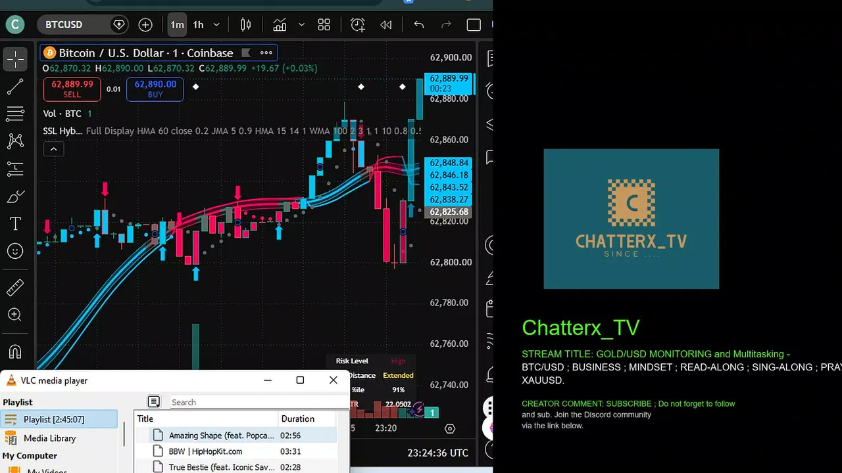Viewport: 842px width, 473px height.
Task: Click the 62,825.68 gray price label
Action: pos(449,212)
